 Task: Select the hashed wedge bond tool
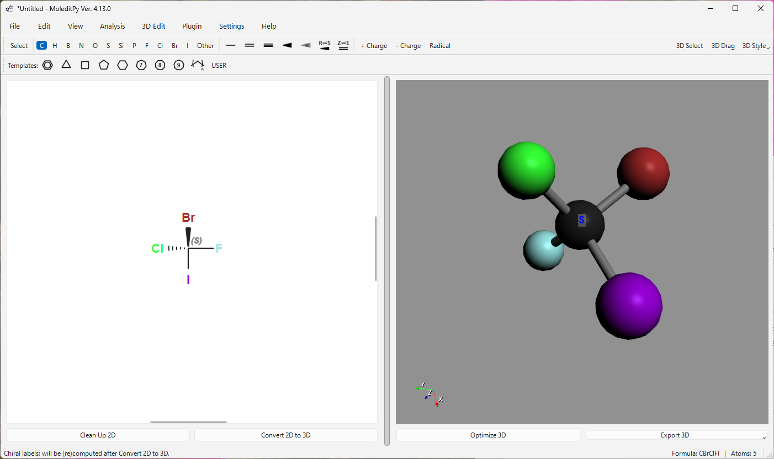click(x=306, y=45)
